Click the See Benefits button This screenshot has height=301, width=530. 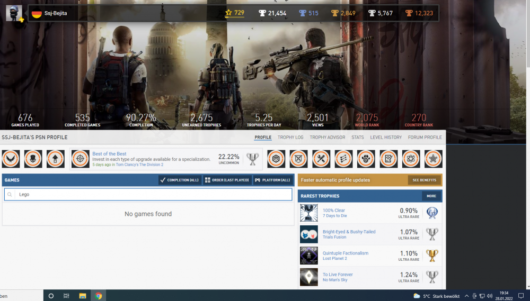(424, 180)
